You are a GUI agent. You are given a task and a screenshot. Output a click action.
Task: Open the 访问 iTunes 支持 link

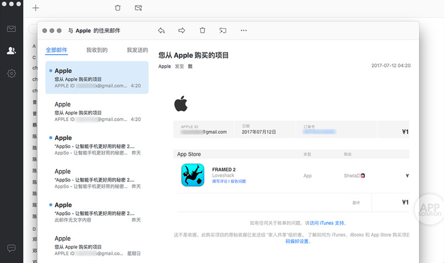coord(327,223)
